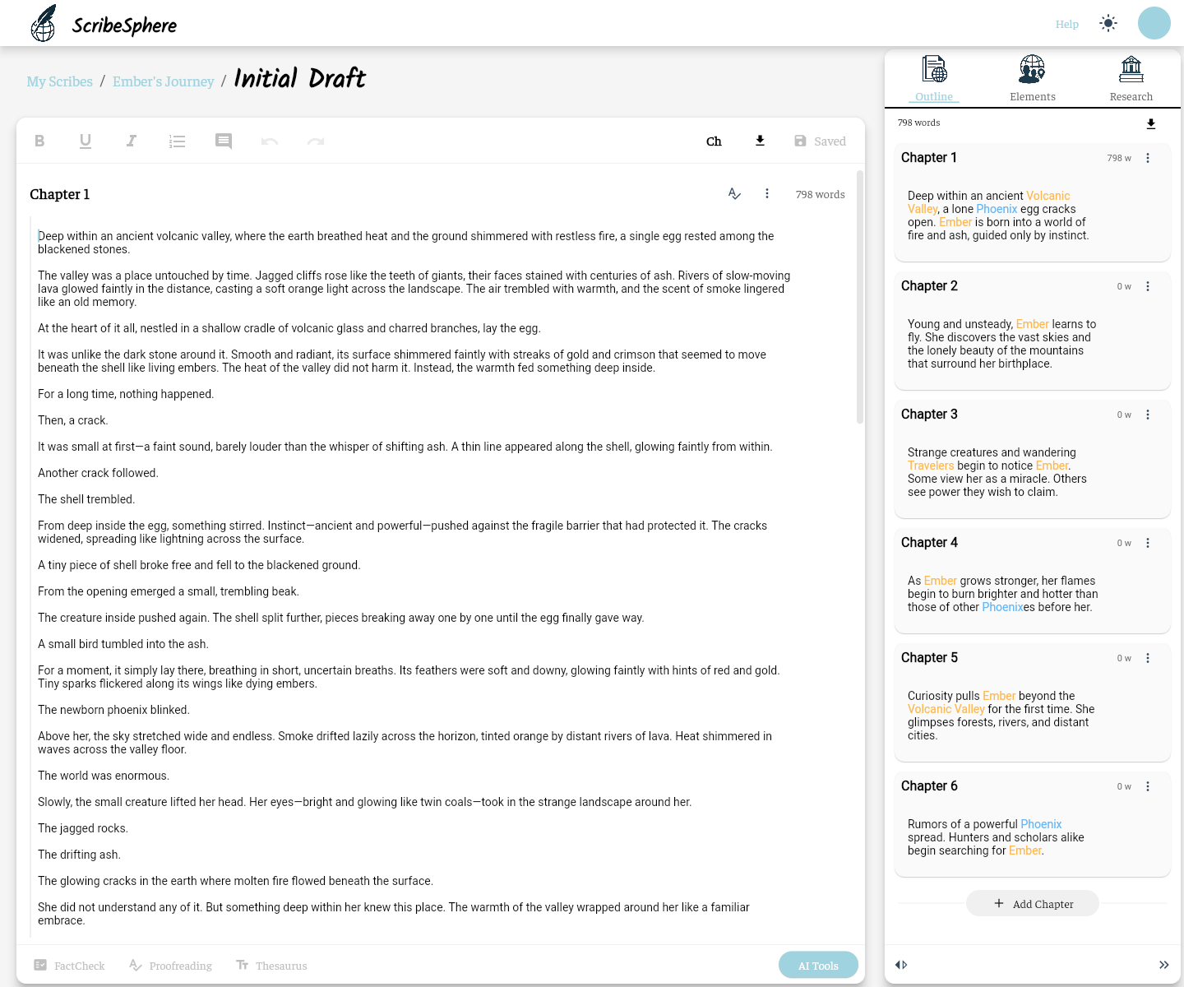Screen dimensions: 1184x987
Task: Download the outline from the right panel
Action: (x=1151, y=123)
